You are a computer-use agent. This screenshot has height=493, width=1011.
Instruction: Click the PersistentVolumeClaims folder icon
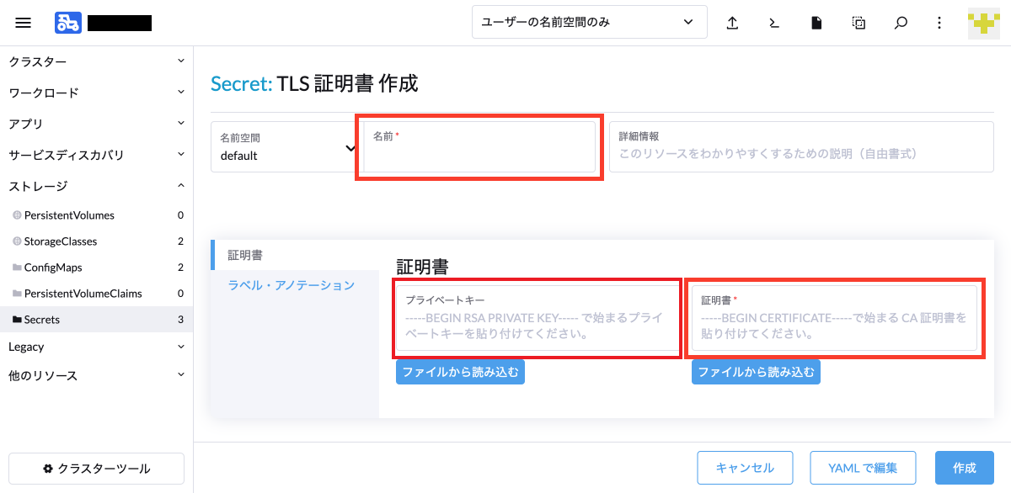pos(17,294)
